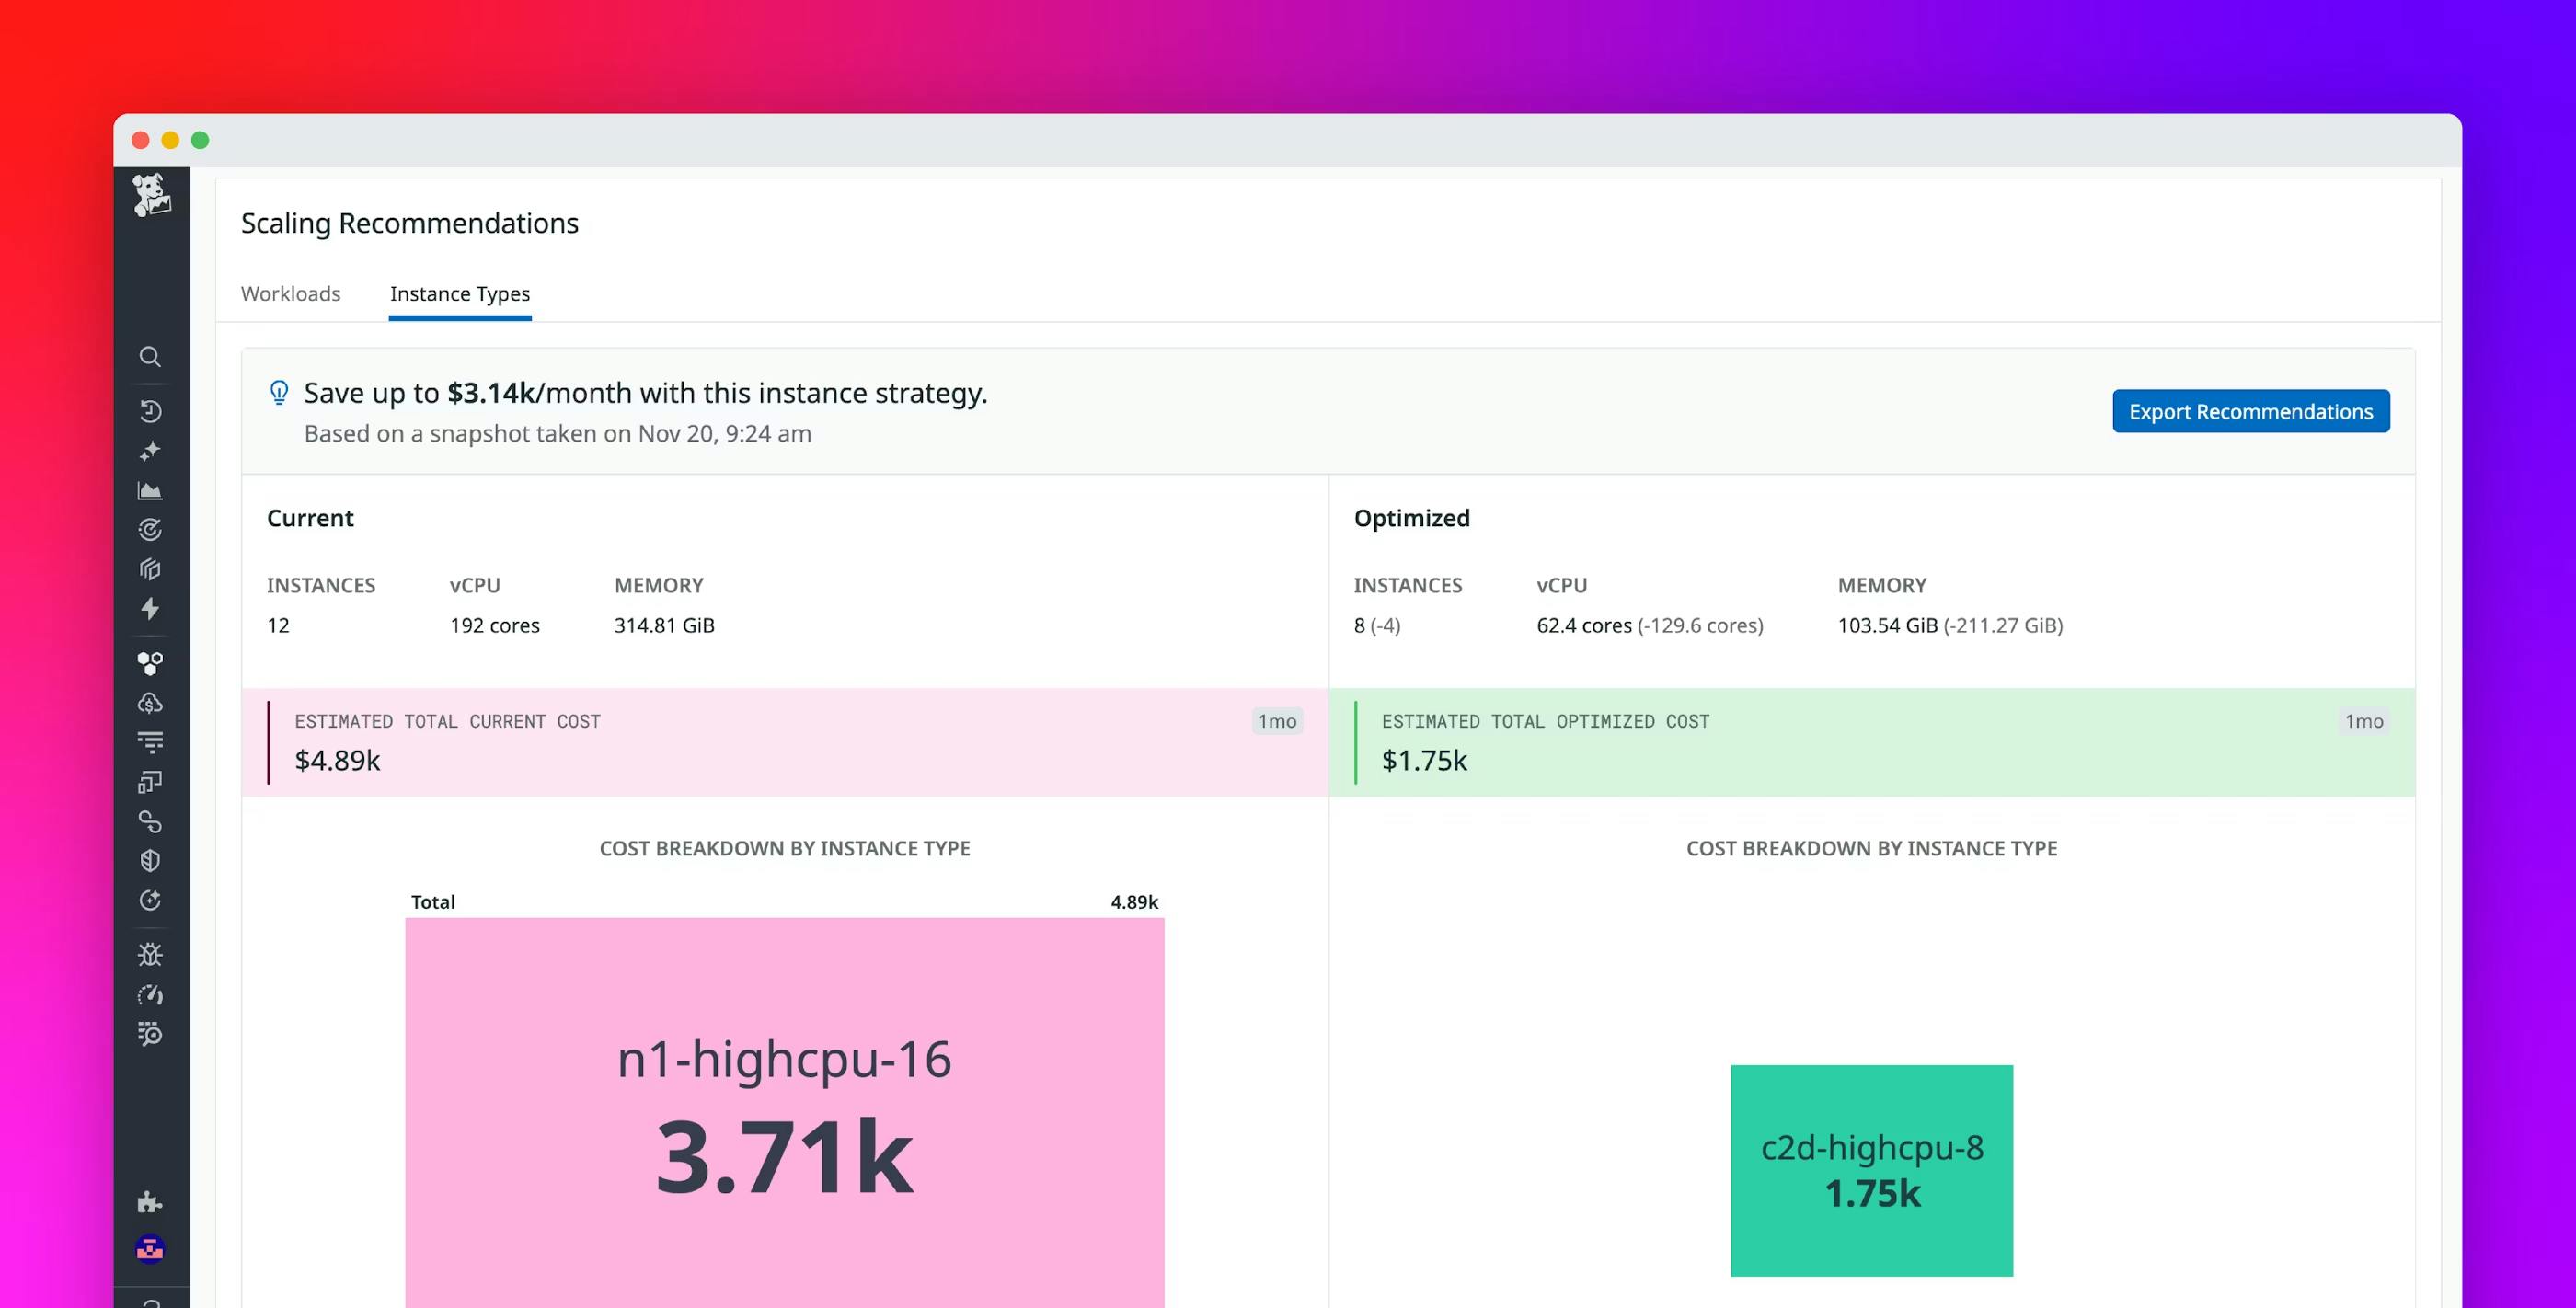The height and width of the screenshot is (1308, 2576).
Task: Select the 1mo badge on current cost
Action: (1277, 720)
